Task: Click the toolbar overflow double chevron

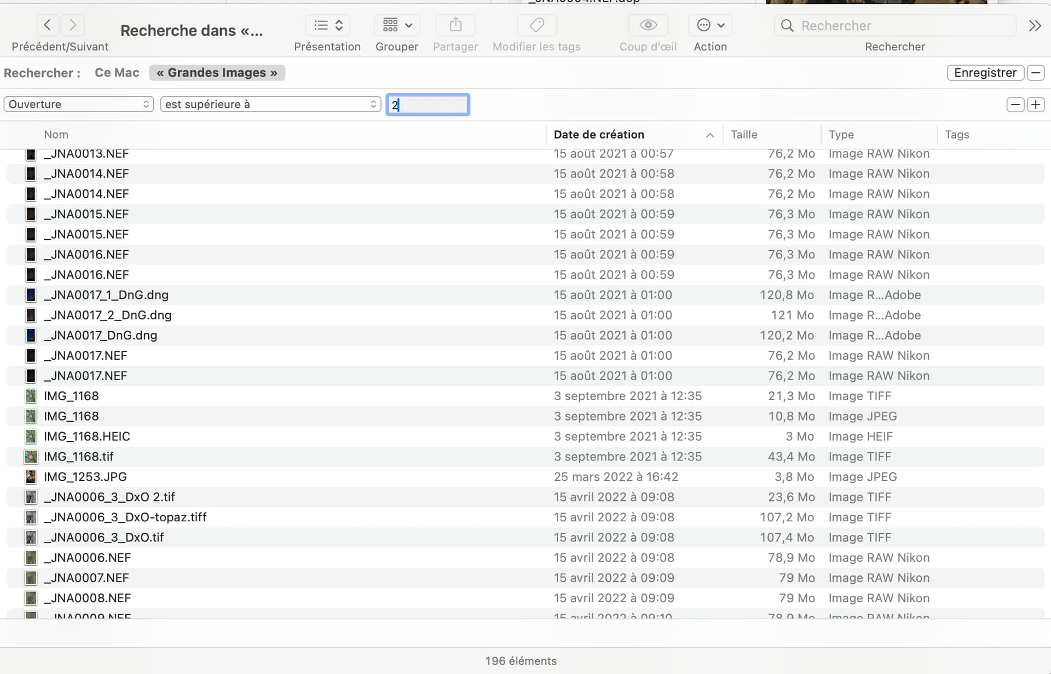Action: click(x=1035, y=26)
